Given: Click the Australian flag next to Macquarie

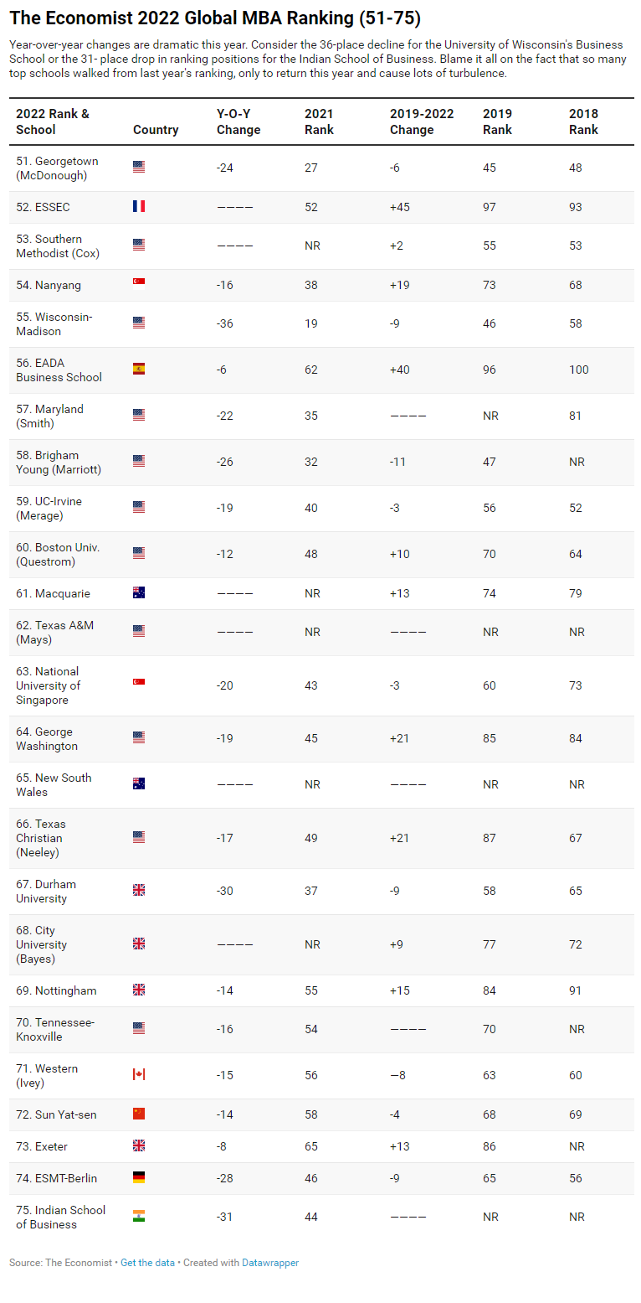Looking at the screenshot, I should point(139,592).
